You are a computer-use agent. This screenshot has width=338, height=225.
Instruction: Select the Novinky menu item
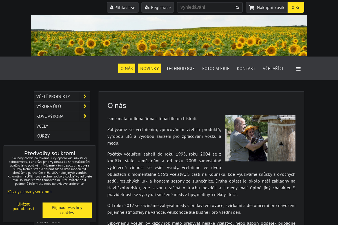(x=150, y=68)
